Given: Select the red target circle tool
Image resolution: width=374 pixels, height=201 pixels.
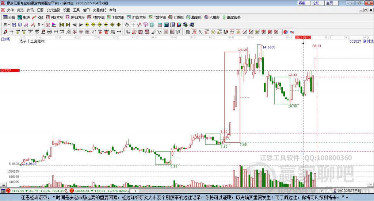Looking at the screenshot, I should pyautogui.click(x=75, y=32).
